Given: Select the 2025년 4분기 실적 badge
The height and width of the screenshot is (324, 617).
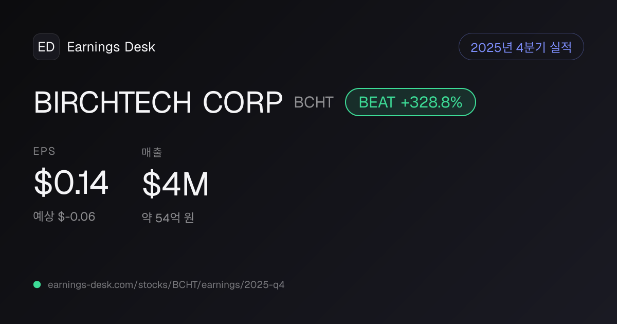Looking at the screenshot, I should coord(521,47).
